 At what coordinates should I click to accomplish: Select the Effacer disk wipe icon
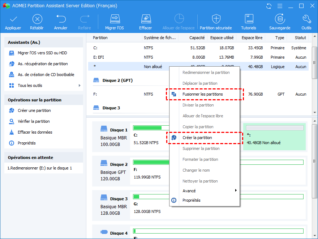[x=145, y=19]
